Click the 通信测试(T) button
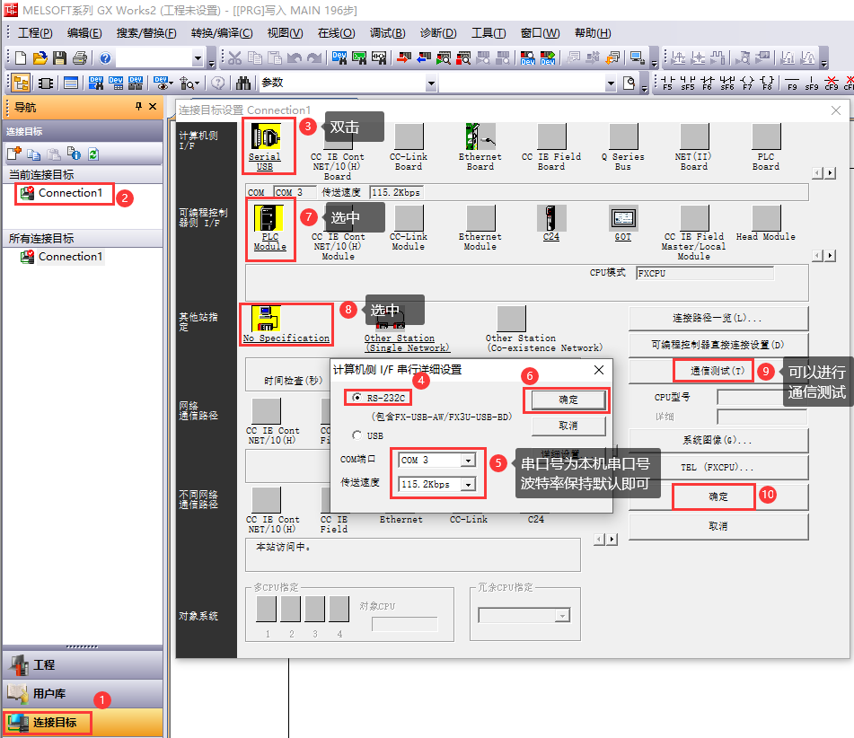Viewport: 854px width, 738px height. tap(718, 371)
